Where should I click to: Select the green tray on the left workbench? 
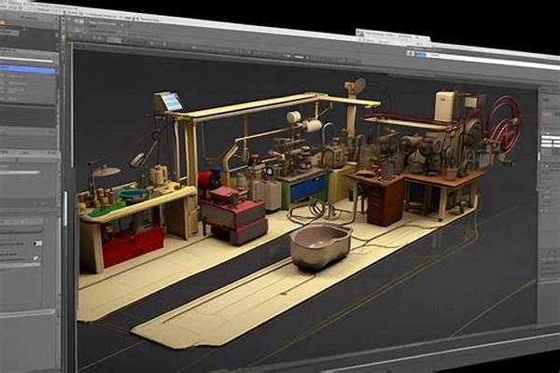[133, 195]
